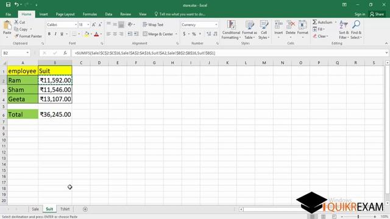
Task: Select cell with Total ₹36,245.00
Action: (x=55, y=114)
